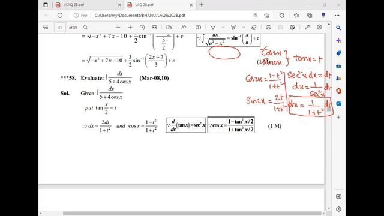The width and height of the screenshot is (384, 216).
Task: Click the vertical scrollbar down arrow
Action: coord(329,208)
